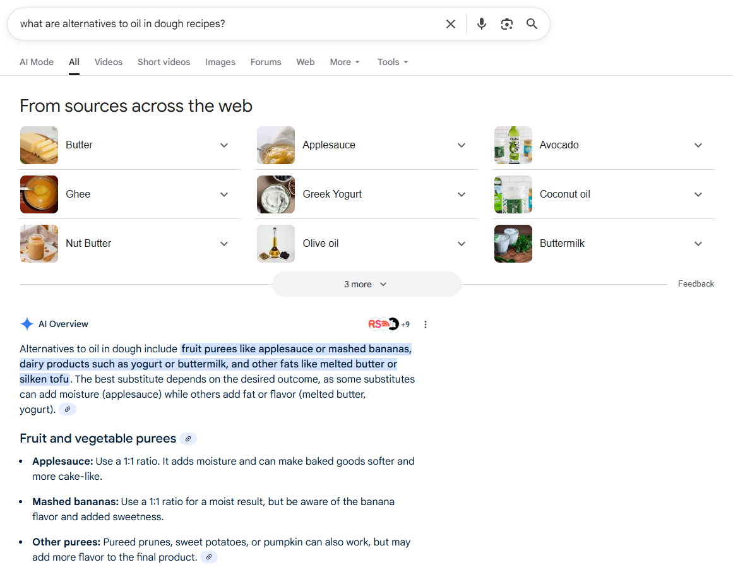Open image search via camera lens icon
Viewport: 733px width, 572px height.
(507, 24)
